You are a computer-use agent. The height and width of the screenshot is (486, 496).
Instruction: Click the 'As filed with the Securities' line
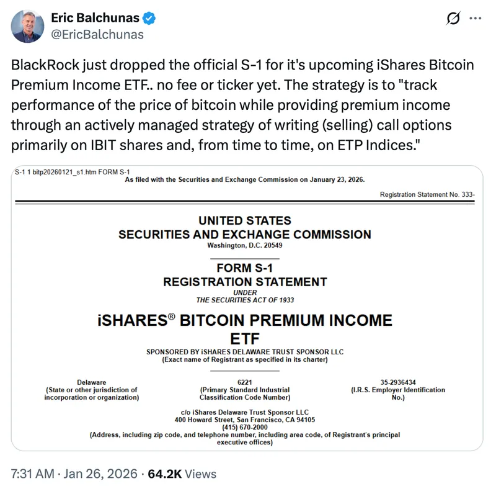pos(245,179)
